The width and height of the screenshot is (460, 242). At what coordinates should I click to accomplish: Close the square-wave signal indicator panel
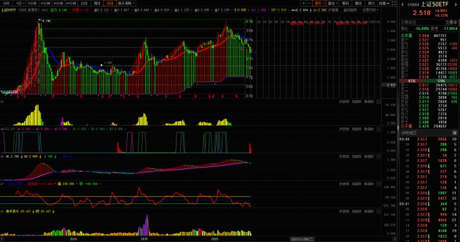[x=378, y=129]
